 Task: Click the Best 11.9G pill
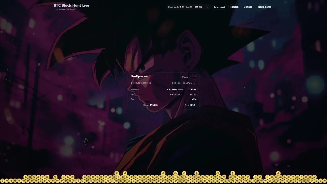click(190, 105)
